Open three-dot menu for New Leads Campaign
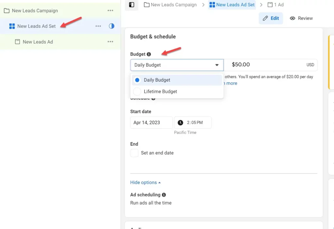The height and width of the screenshot is (229, 334). [x=111, y=11]
